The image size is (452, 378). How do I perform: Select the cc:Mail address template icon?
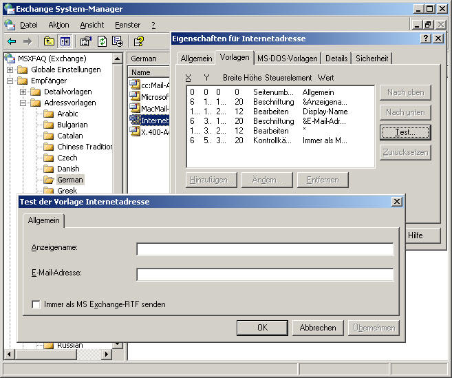[135, 85]
